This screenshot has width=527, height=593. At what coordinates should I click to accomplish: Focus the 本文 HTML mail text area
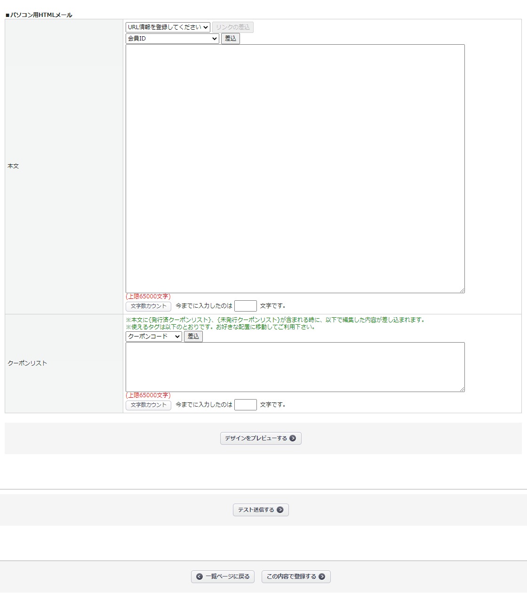point(295,168)
